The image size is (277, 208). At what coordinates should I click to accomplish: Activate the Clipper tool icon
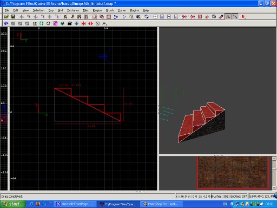[116, 17]
